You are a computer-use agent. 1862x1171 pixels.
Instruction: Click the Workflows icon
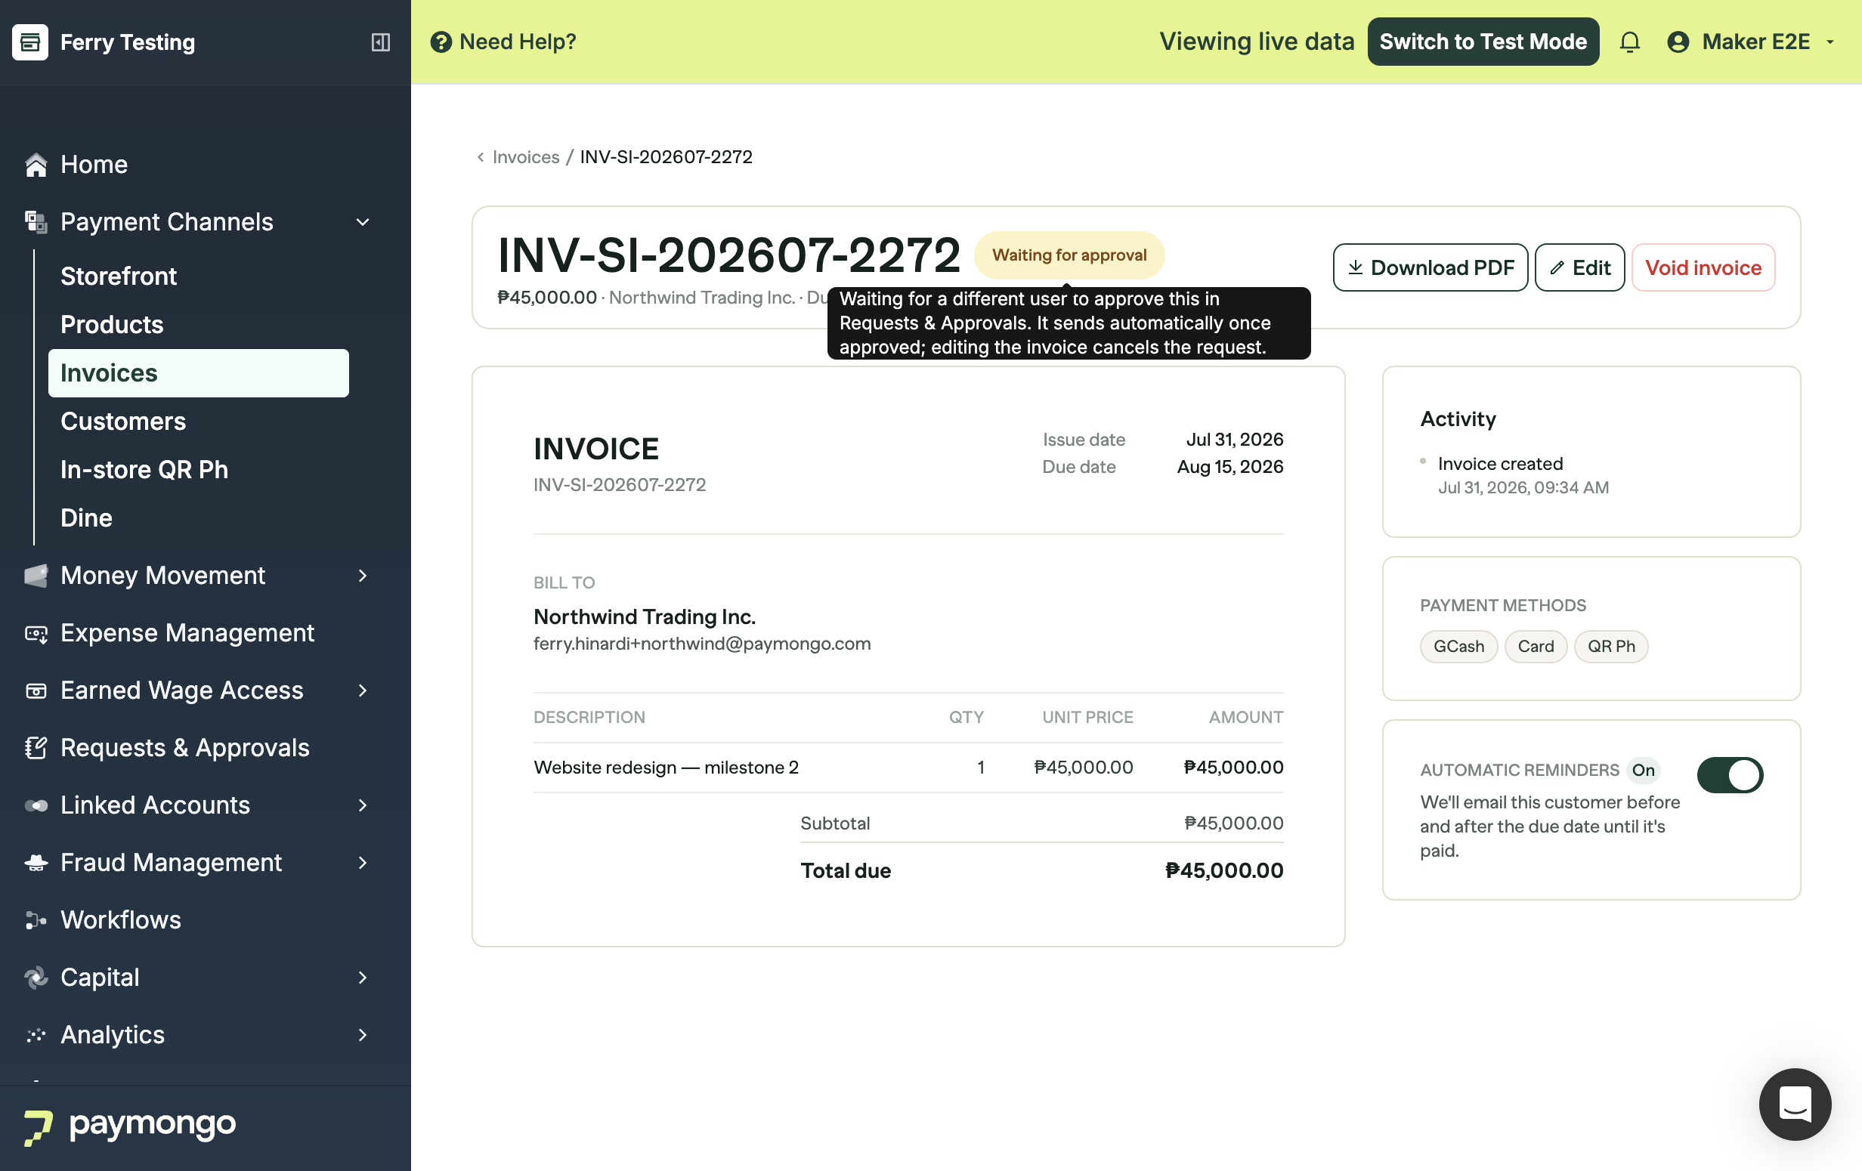36,919
